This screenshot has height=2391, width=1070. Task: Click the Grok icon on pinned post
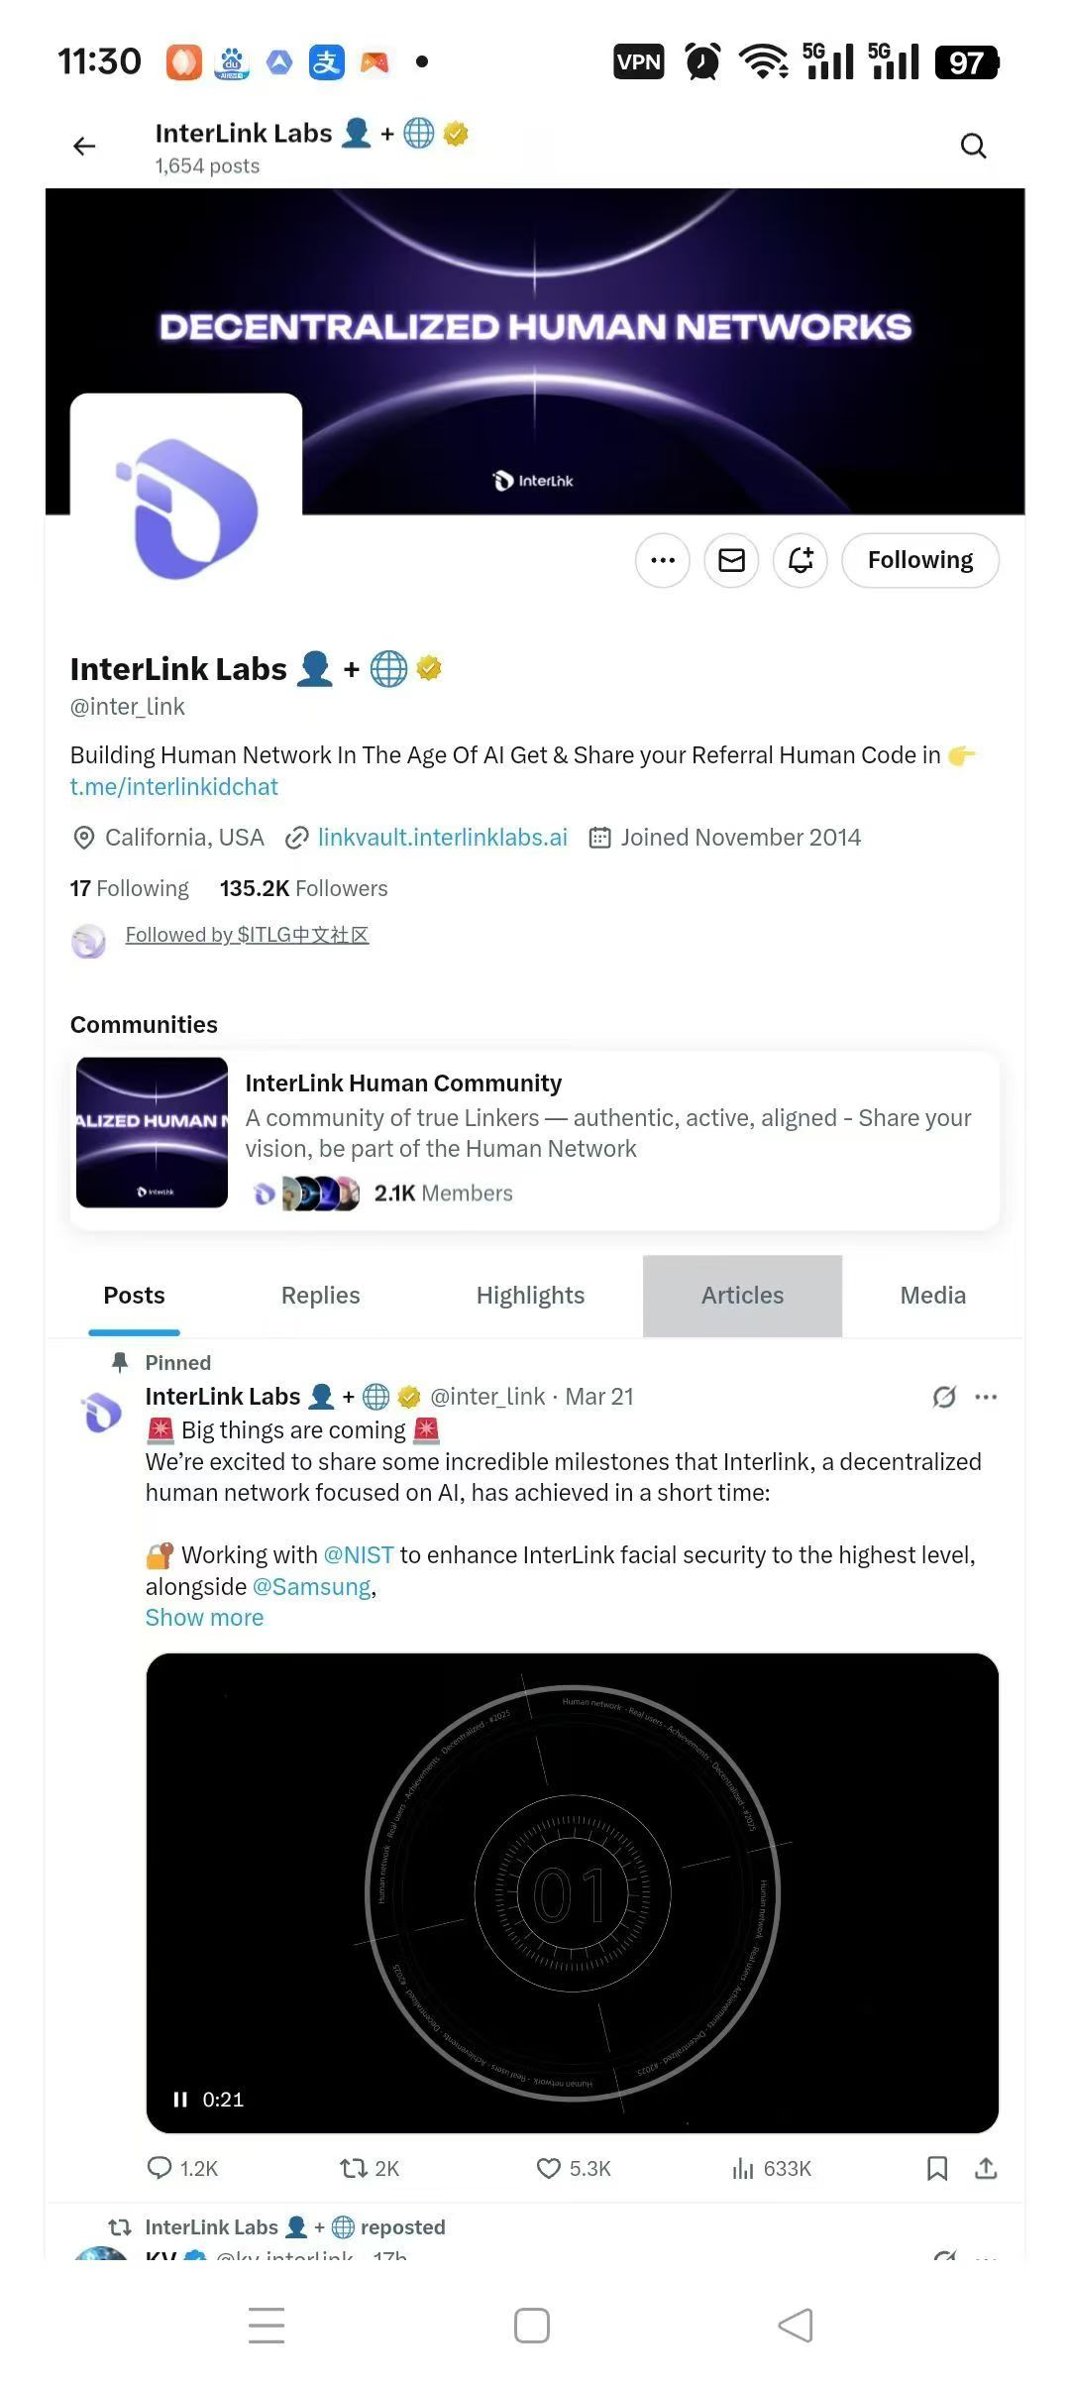point(944,1397)
